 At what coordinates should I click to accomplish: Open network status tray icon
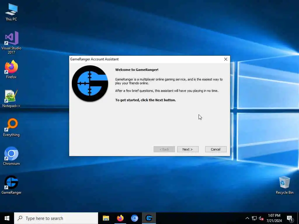coord(254,218)
